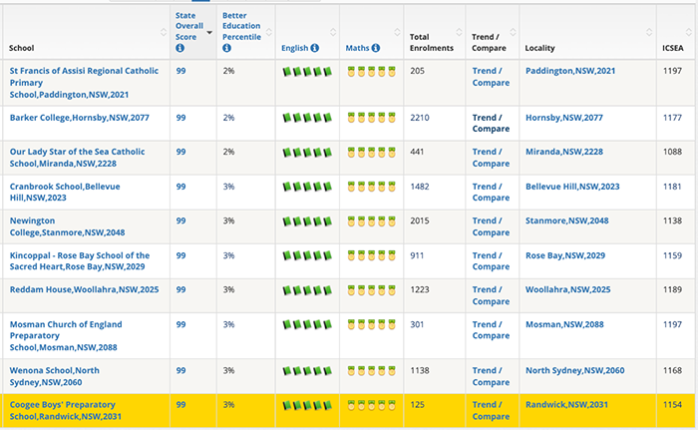Sort table by the Locality column arrows
This screenshot has height=430, width=698.
[x=649, y=32]
